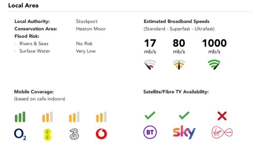Click the O2 green signal bars

[x=20, y=117]
